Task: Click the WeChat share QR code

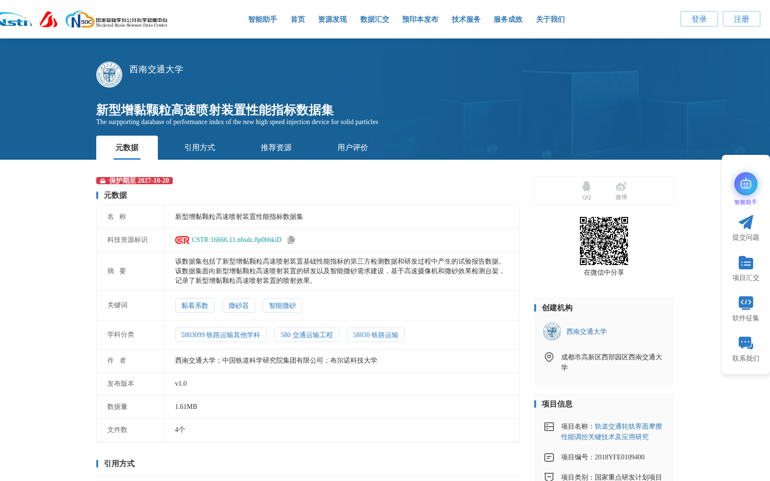Action: point(604,241)
